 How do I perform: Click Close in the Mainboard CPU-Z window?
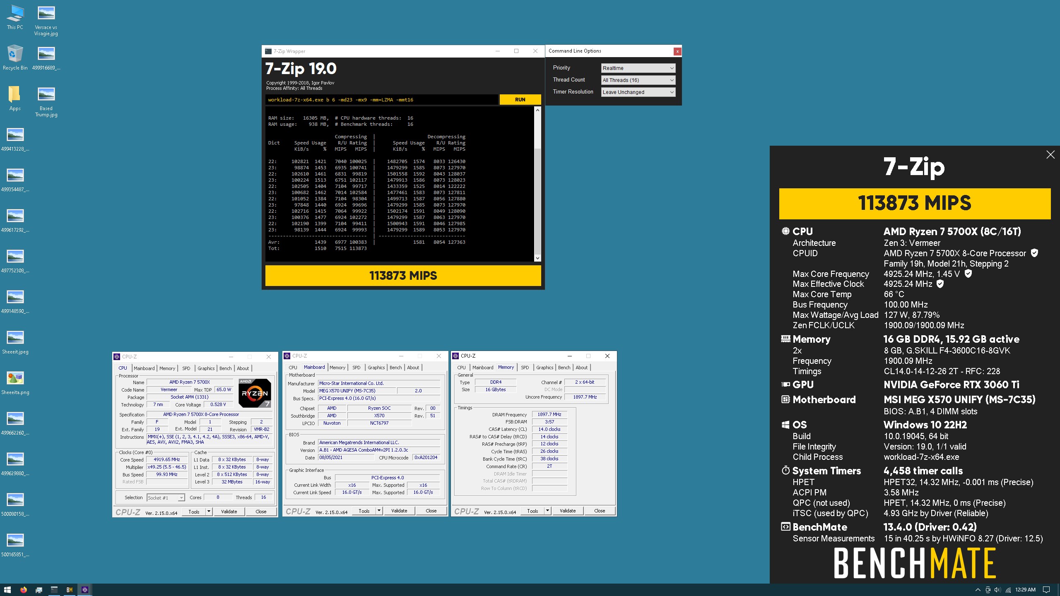pyautogui.click(x=431, y=511)
